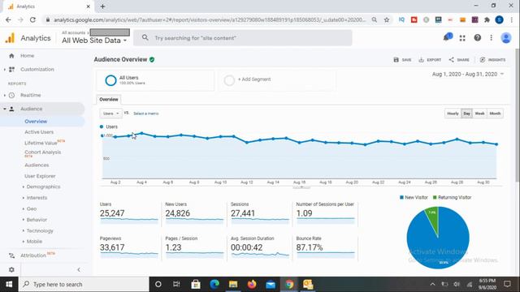
Task: Open the Users metric dropdown
Action: pos(110,114)
